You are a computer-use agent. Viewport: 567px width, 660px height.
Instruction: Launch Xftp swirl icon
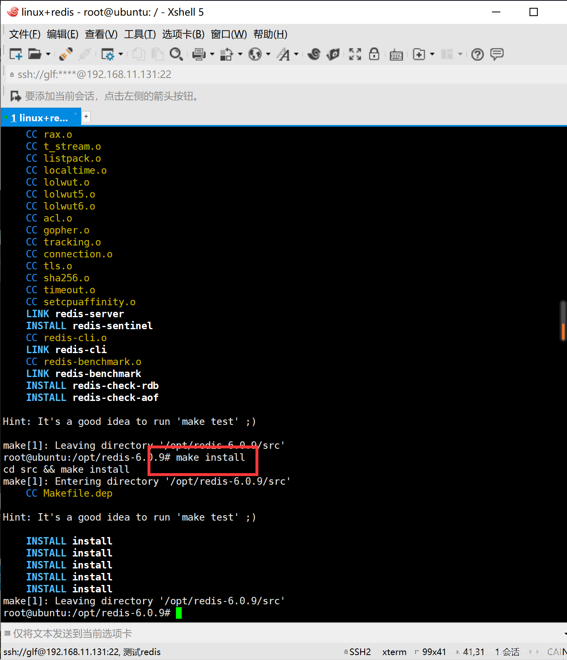point(314,54)
